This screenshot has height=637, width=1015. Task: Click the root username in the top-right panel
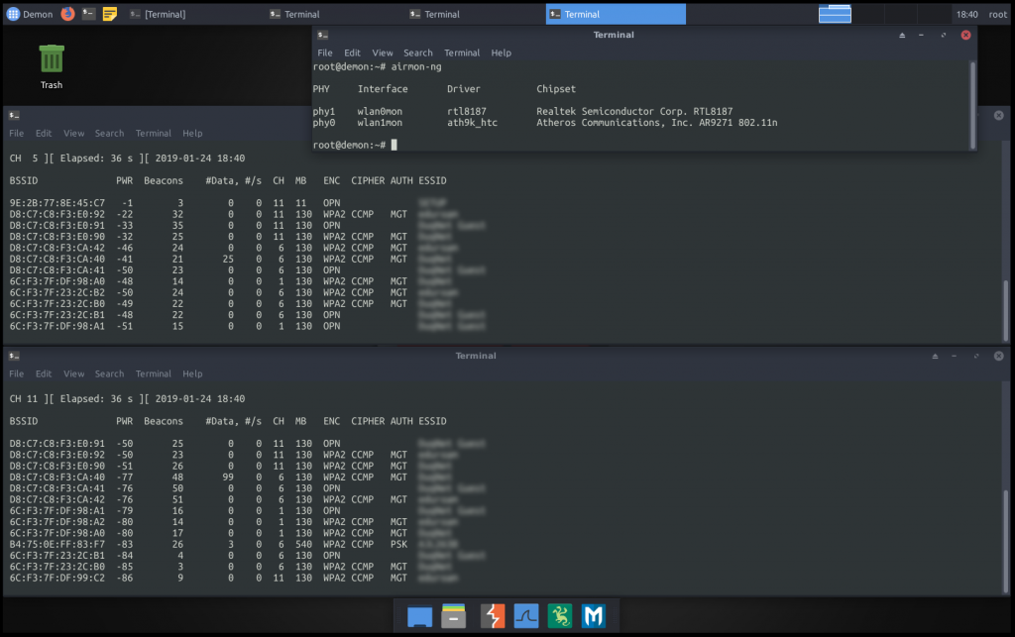tap(996, 14)
